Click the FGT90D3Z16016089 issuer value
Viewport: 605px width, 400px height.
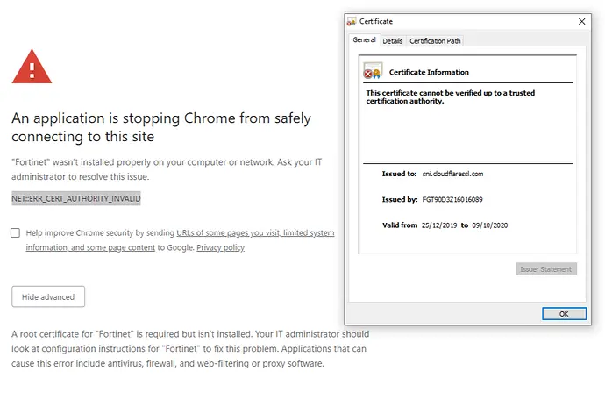tap(452, 200)
